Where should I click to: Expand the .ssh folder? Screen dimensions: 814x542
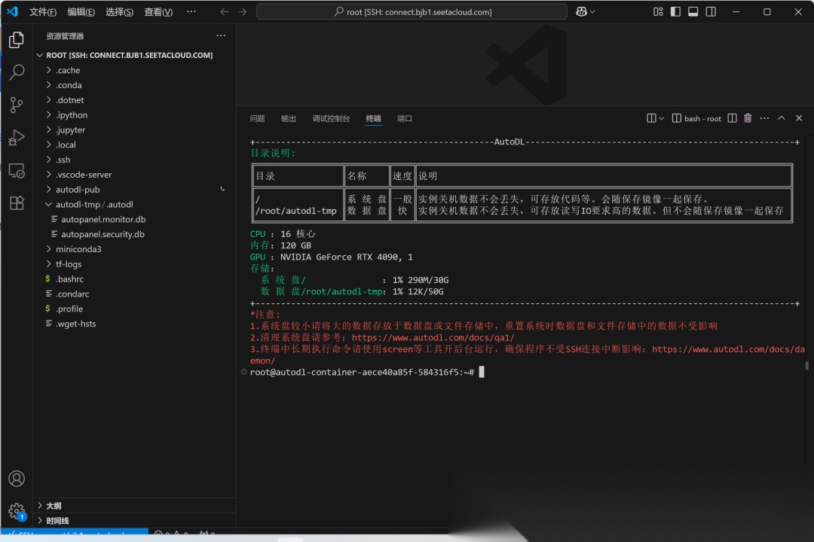click(x=134, y=160)
